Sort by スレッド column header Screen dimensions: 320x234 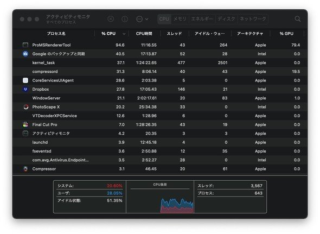[174, 34]
